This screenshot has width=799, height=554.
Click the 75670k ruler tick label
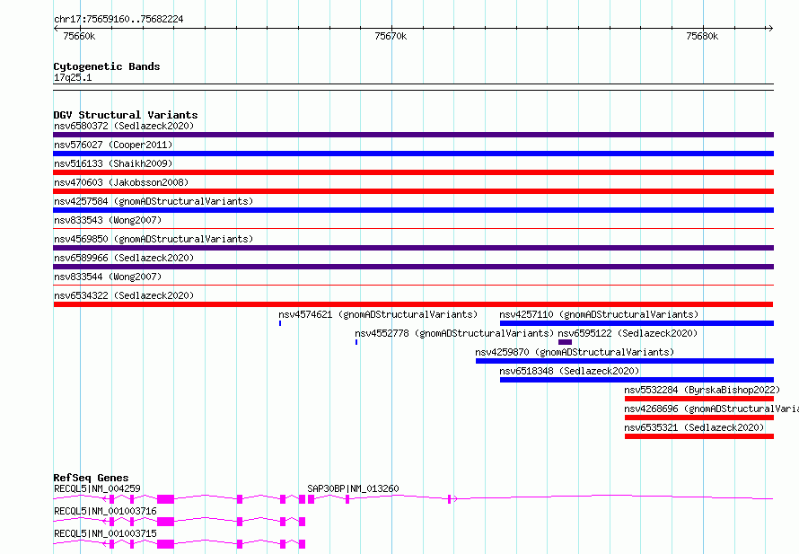coord(391,36)
